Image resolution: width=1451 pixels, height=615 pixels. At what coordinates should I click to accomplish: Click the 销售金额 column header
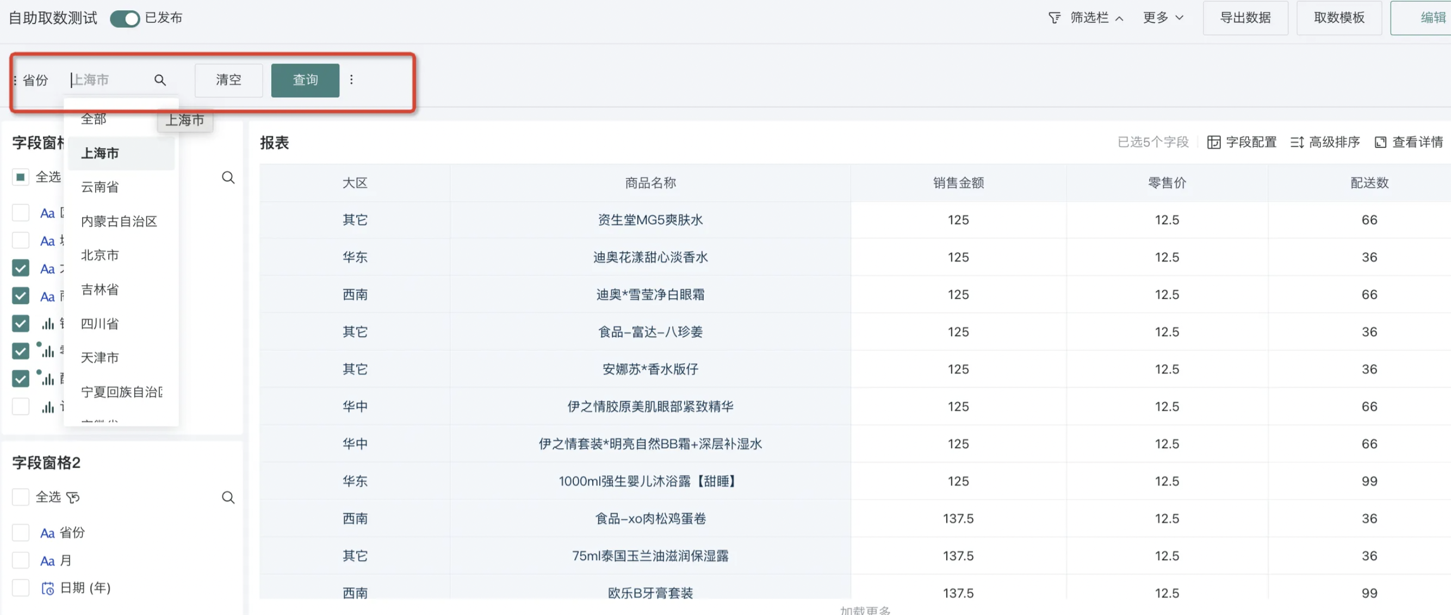point(958,183)
